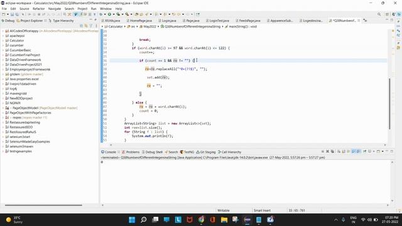Click the toolbar Search magnifier at top right
Image resolution: width=402 pixels, height=226 pixels.
379,14
